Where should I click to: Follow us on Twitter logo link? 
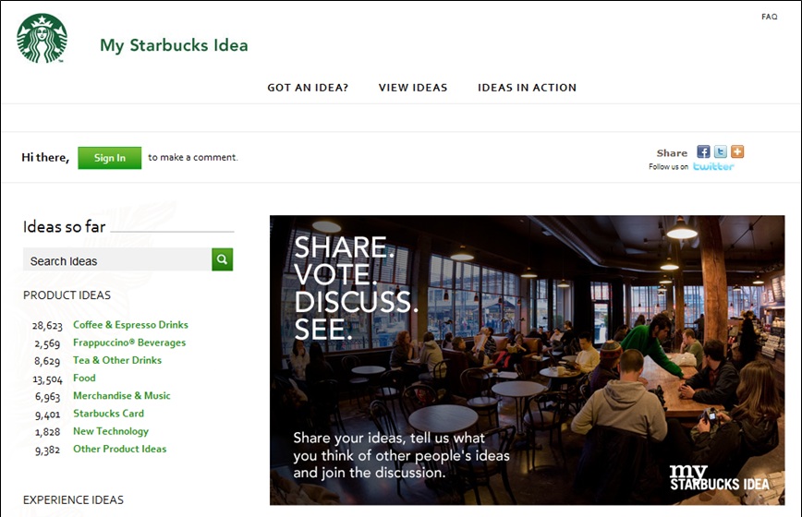coord(713,166)
